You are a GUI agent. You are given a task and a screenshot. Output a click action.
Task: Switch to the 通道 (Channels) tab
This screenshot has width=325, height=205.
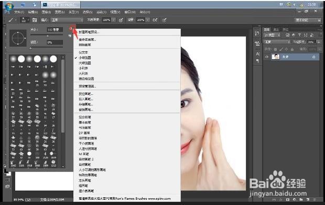276,30
